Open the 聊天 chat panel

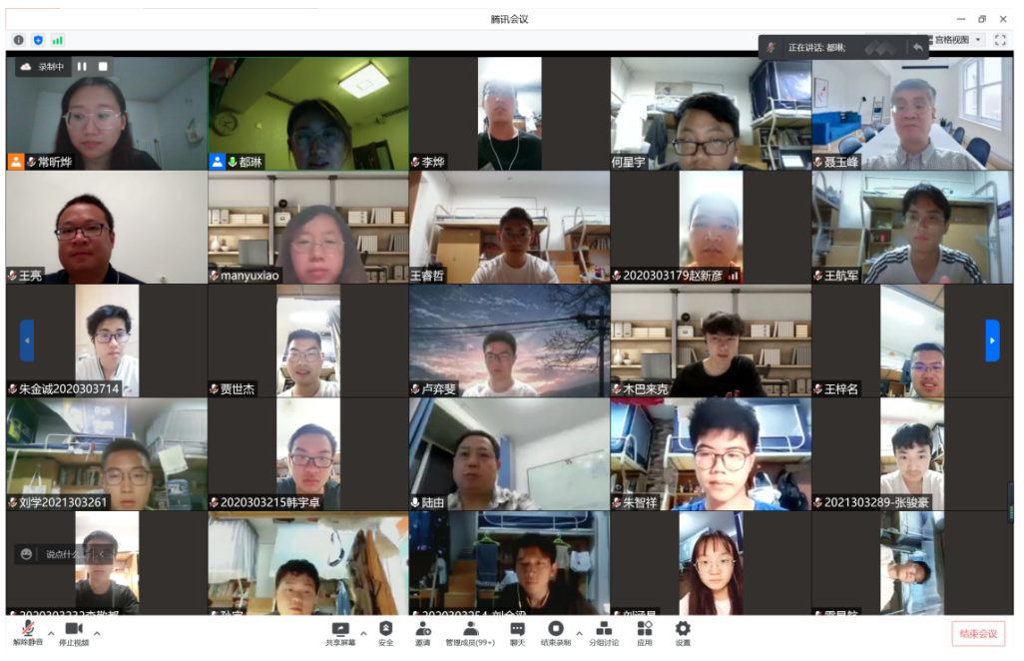point(517,633)
